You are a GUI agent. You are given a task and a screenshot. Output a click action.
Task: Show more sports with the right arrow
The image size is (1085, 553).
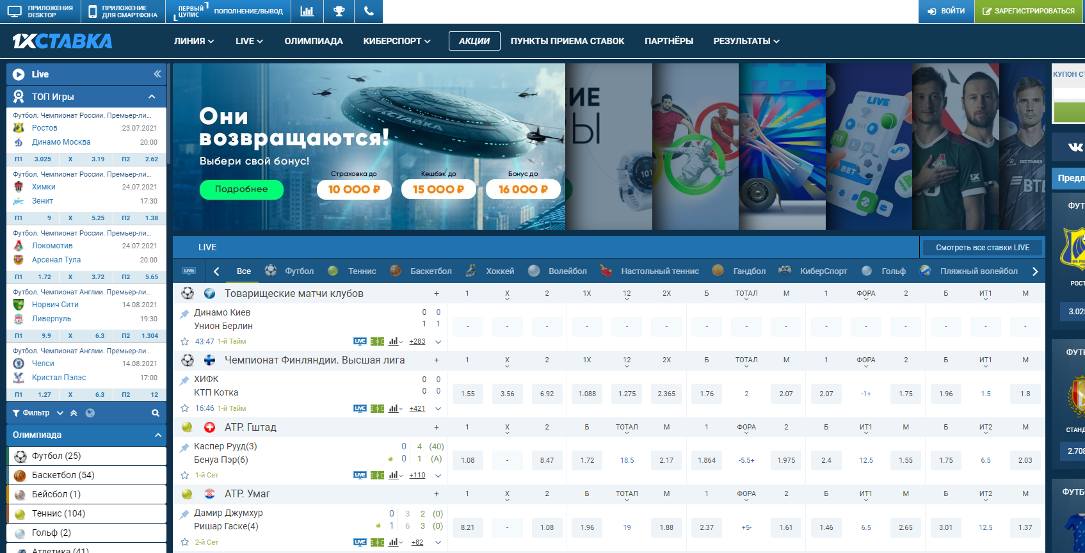tap(1035, 271)
